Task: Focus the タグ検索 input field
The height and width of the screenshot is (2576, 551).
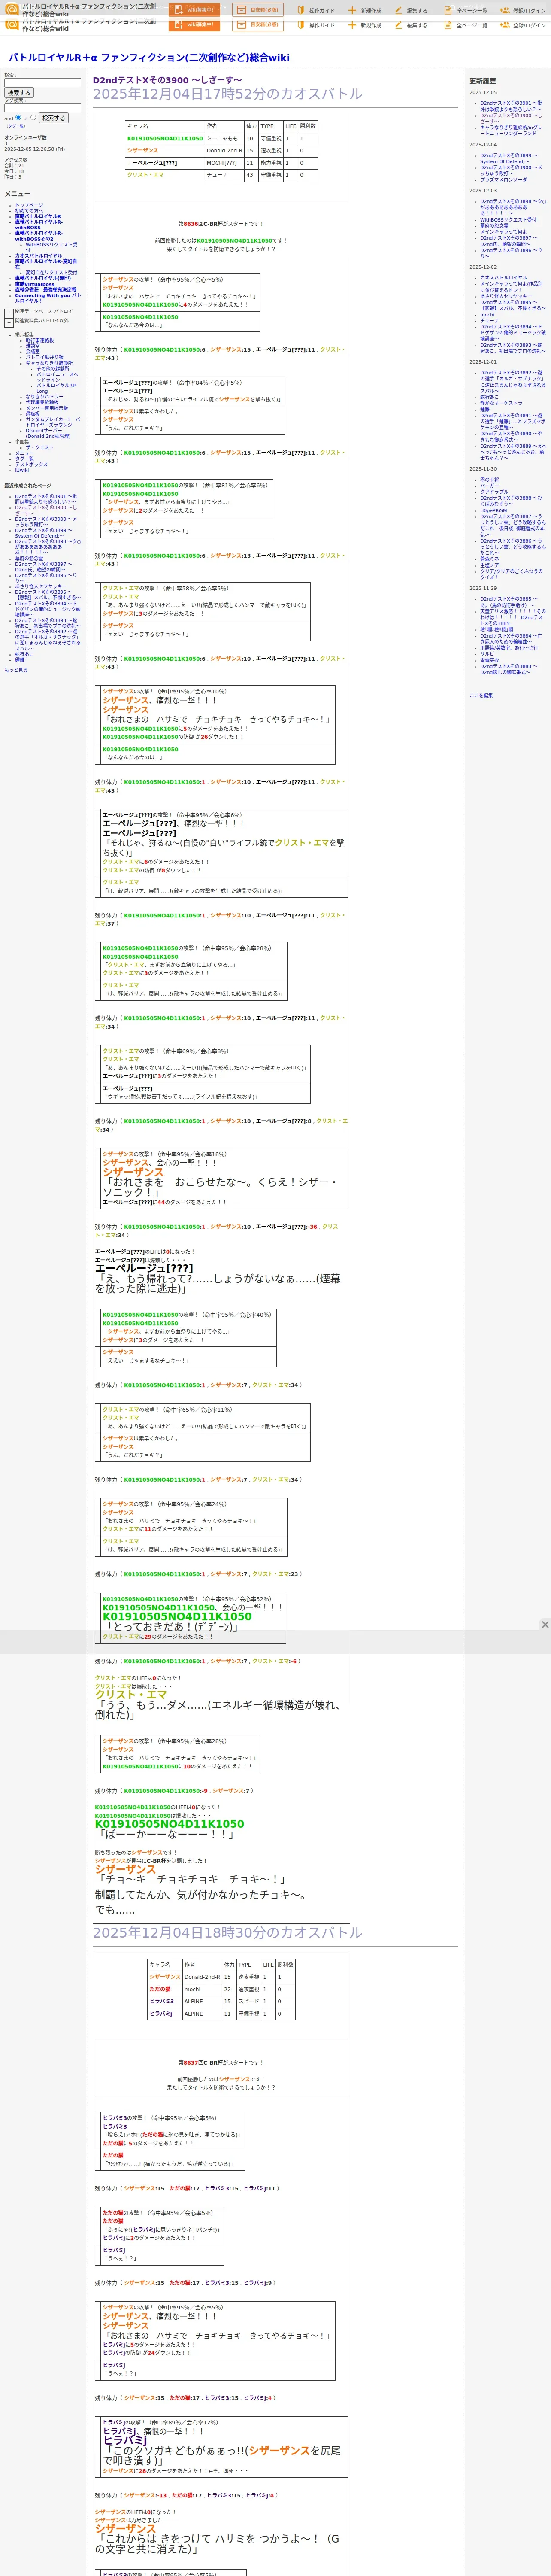Action: pyautogui.click(x=42, y=108)
